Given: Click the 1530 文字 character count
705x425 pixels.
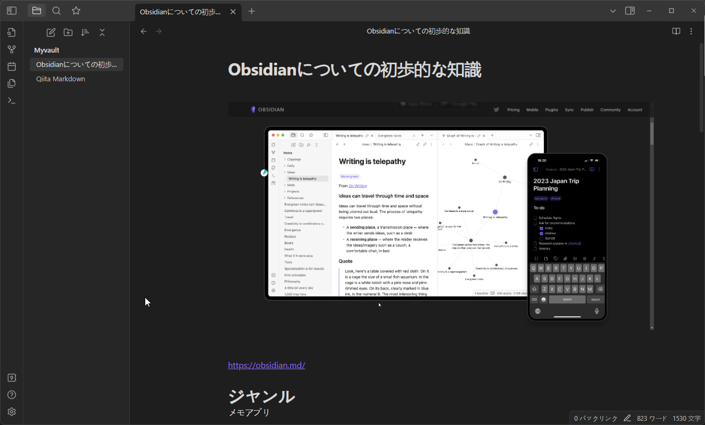Looking at the screenshot, I should point(686,419).
